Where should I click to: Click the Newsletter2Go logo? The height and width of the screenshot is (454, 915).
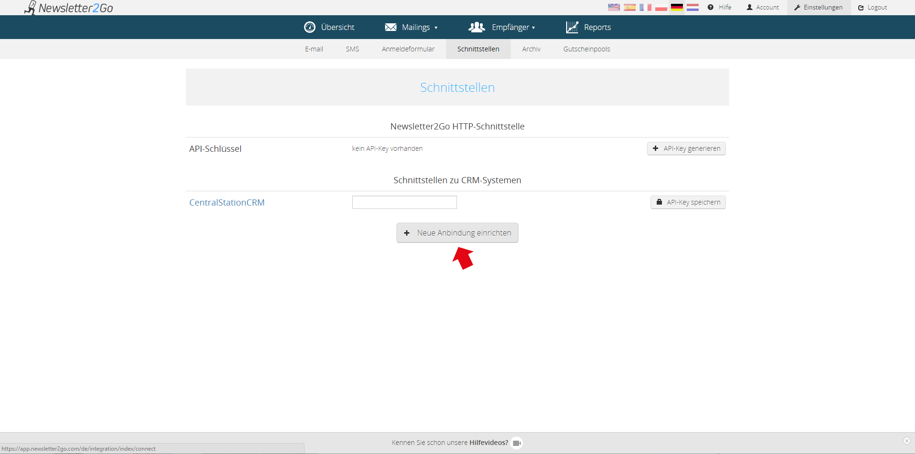69,8
